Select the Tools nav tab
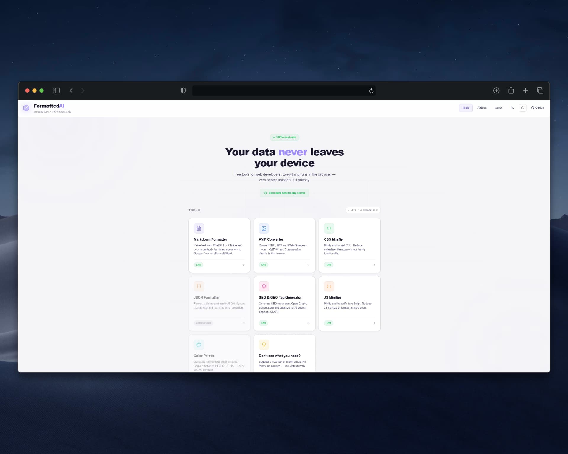568x454 pixels. tap(466, 108)
